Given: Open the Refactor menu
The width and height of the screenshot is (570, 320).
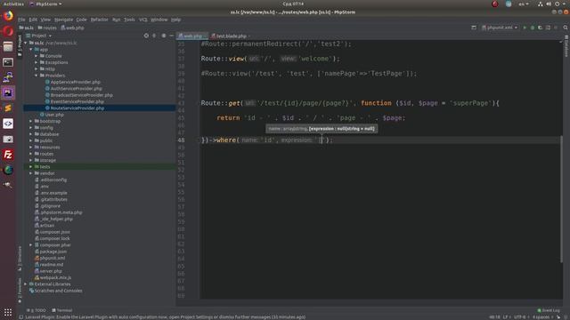Looking at the screenshot, I should 99,20.
